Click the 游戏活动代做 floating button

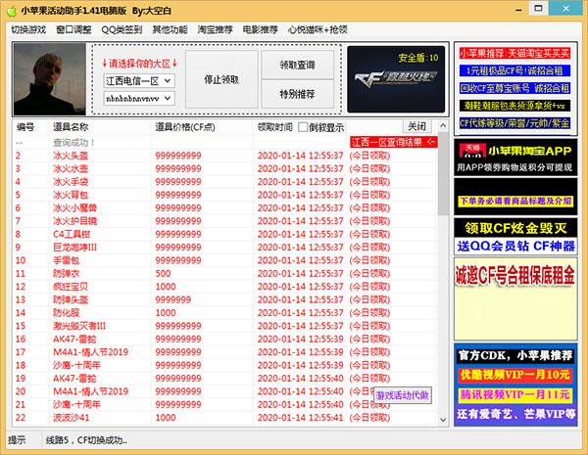(403, 395)
